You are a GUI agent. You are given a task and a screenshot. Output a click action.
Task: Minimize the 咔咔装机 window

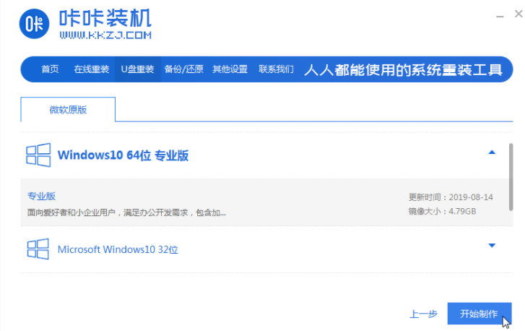coord(500,15)
